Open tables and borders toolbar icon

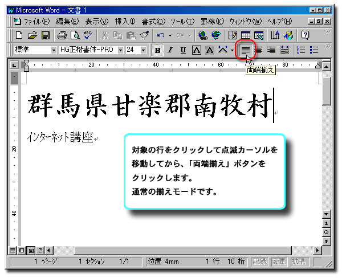233,35
